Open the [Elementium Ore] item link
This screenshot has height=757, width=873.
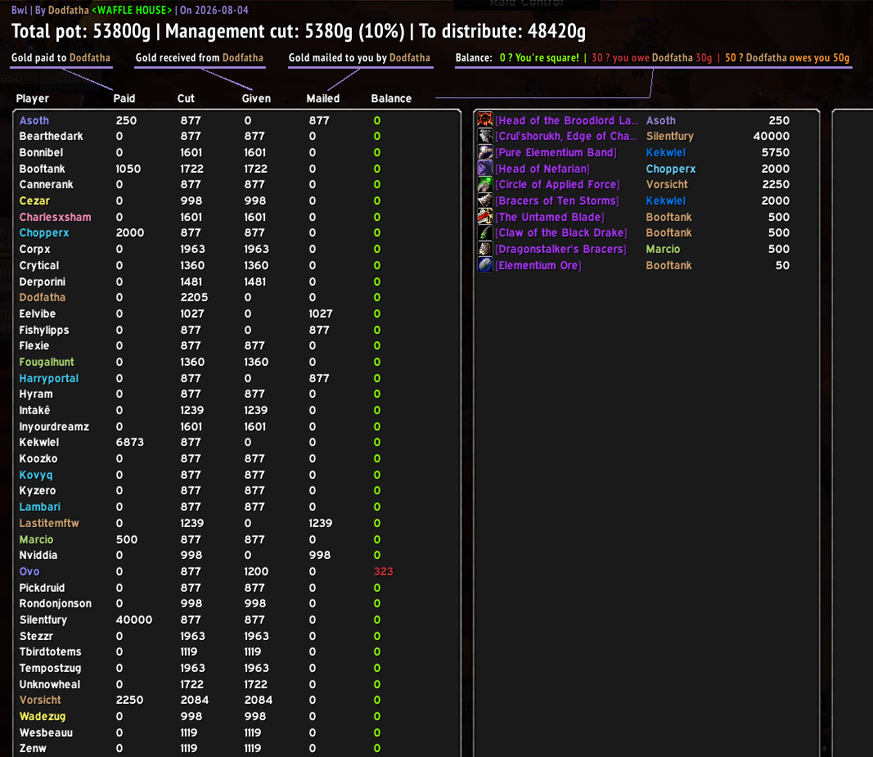[538, 265]
